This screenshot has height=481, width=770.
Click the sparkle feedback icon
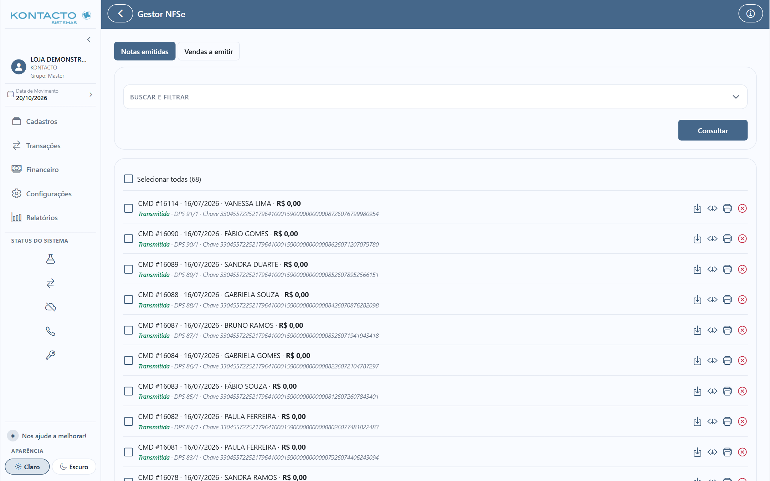point(13,436)
